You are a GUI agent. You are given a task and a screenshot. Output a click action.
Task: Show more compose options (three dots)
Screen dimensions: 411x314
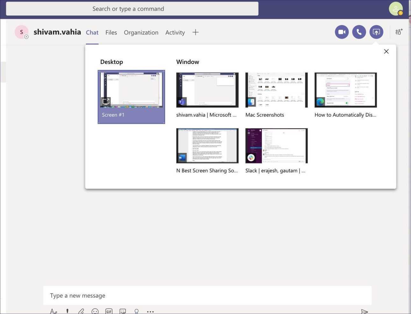click(x=150, y=311)
